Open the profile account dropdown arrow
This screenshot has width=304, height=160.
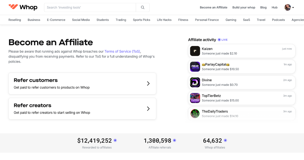pyautogui.click(x=293, y=8)
